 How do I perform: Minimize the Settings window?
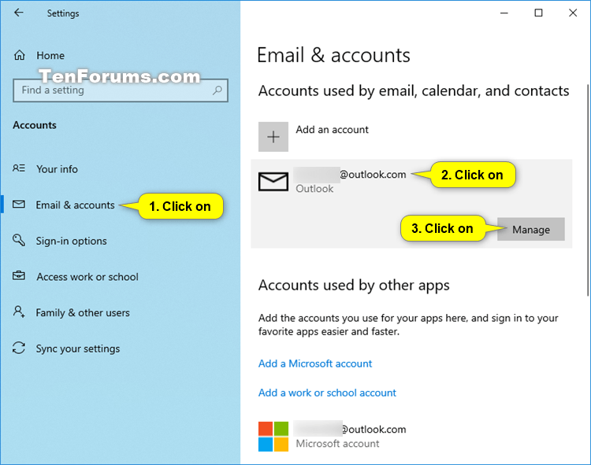point(504,13)
